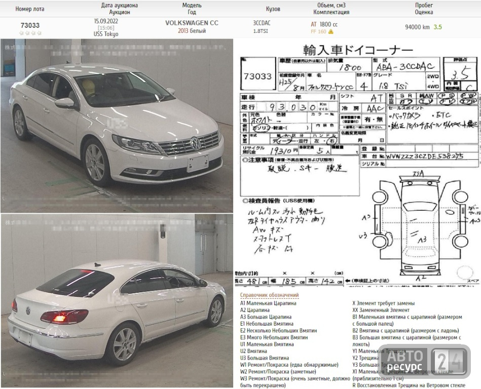
Task: Click legend entry 'W2 Ремонт/Покраска (заметные)'
Action: coord(278,372)
